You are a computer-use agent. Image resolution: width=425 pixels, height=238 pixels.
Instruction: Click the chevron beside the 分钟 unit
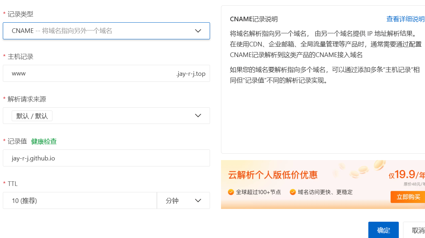click(x=198, y=201)
